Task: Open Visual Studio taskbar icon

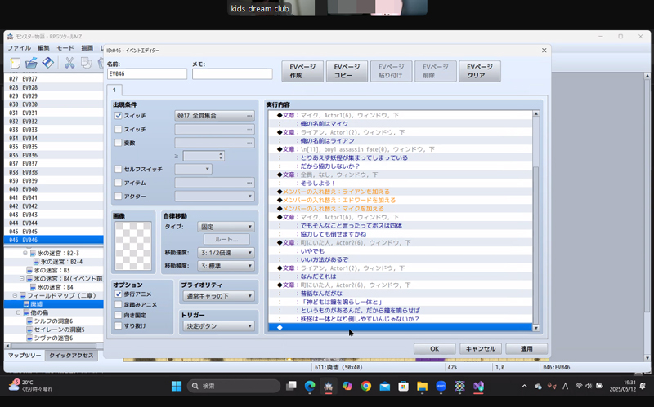Action: 478,386
